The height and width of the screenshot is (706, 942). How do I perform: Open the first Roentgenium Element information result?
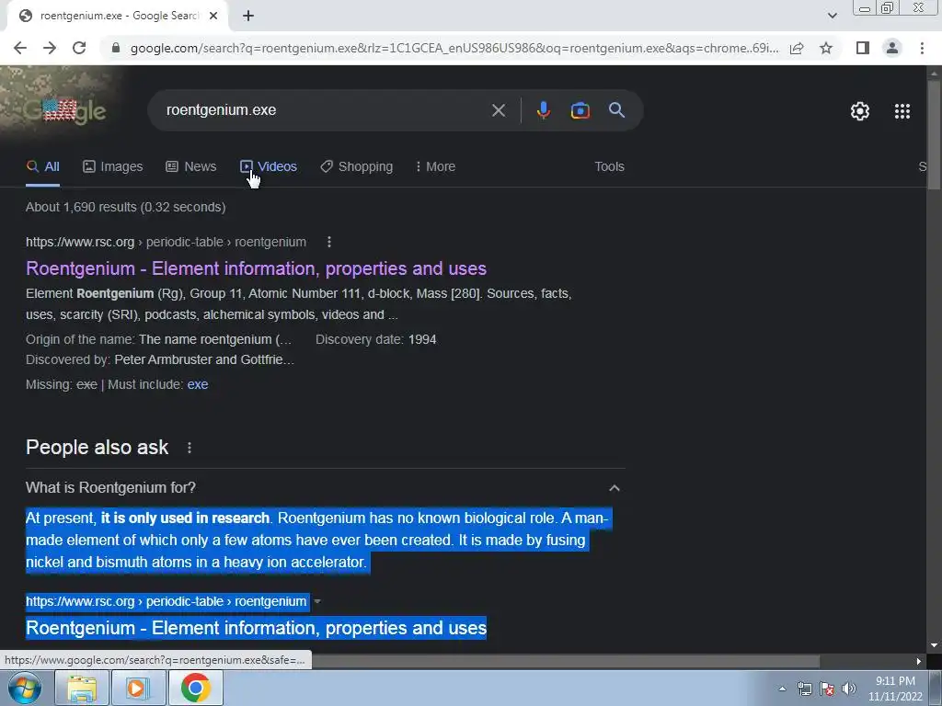pyautogui.click(x=256, y=268)
